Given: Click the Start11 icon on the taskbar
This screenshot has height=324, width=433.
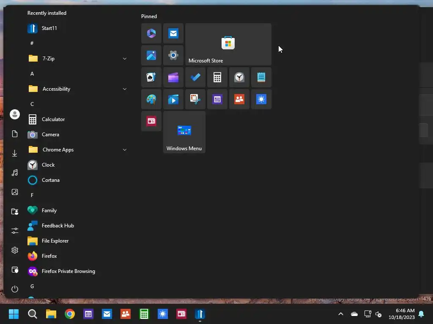Looking at the screenshot, I should point(200,314).
